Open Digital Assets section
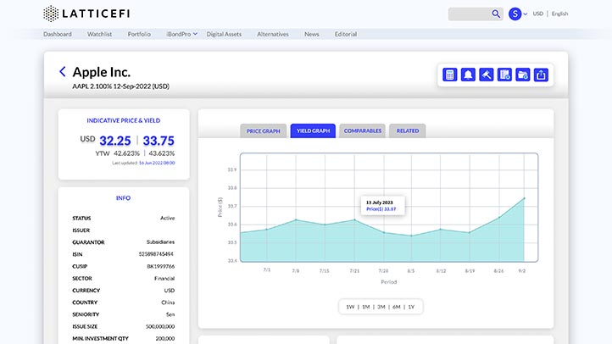612x344 pixels. coord(224,34)
